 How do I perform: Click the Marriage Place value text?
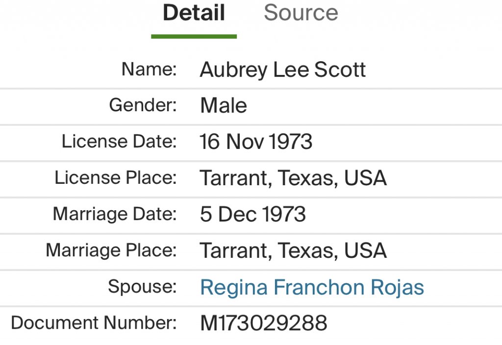click(x=293, y=251)
